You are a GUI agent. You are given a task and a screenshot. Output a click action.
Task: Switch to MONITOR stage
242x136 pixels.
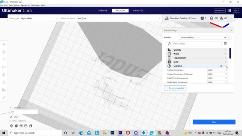click(138, 11)
